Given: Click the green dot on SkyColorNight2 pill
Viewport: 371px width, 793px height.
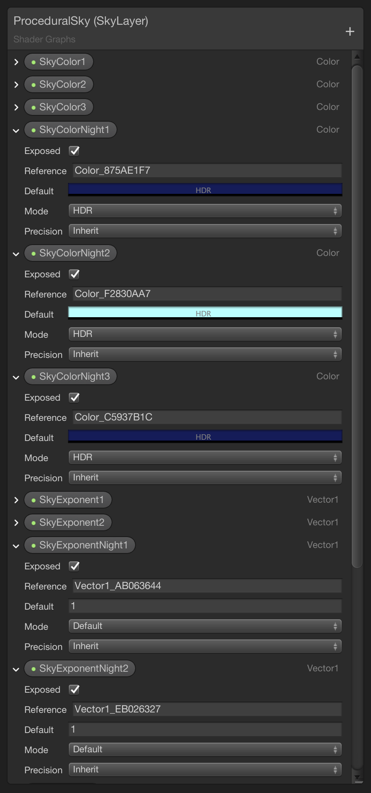Looking at the screenshot, I should (34, 253).
